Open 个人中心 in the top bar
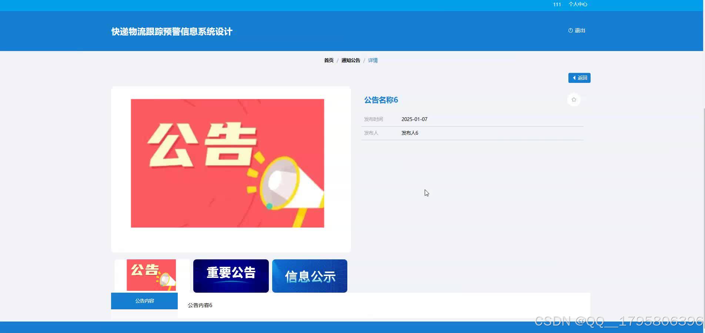 pyautogui.click(x=578, y=4)
